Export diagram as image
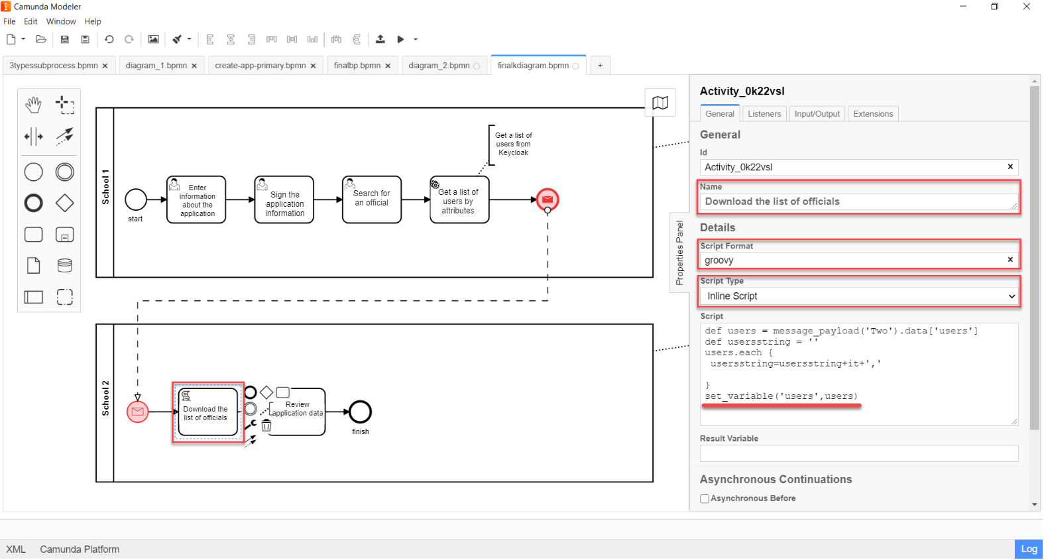1044x560 pixels. pos(153,39)
